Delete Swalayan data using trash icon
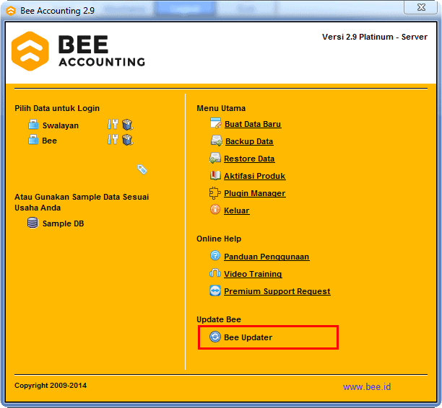The height and width of the screenshot is (408, 442). (128, 125)
